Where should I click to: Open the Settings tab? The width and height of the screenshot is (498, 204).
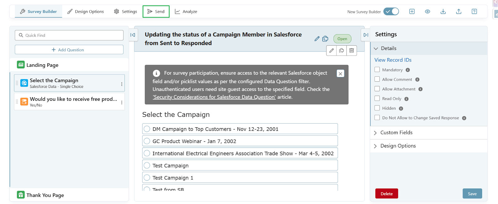point(125,11)
